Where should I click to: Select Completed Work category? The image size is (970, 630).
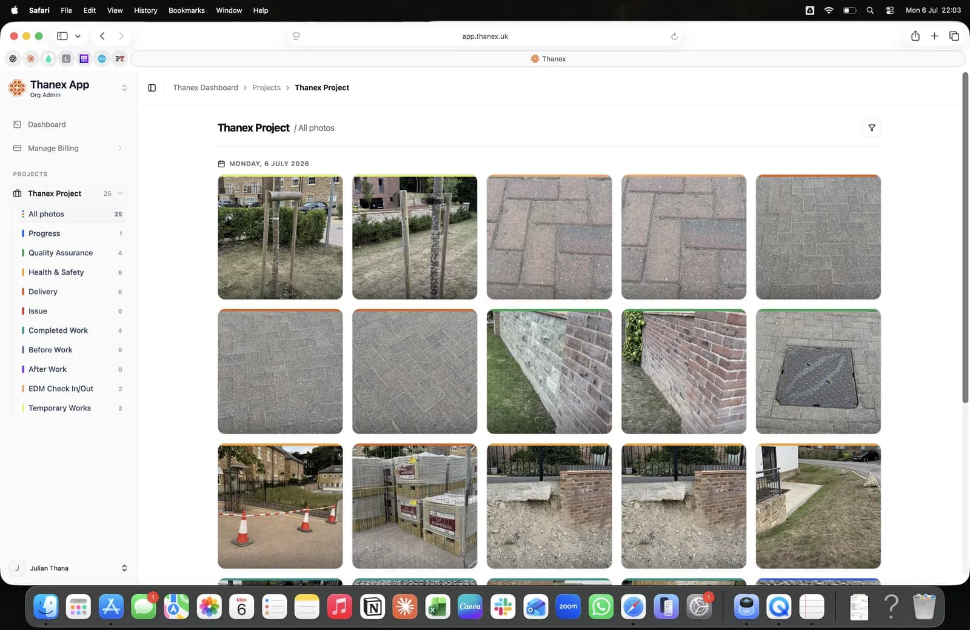(71, 330)
